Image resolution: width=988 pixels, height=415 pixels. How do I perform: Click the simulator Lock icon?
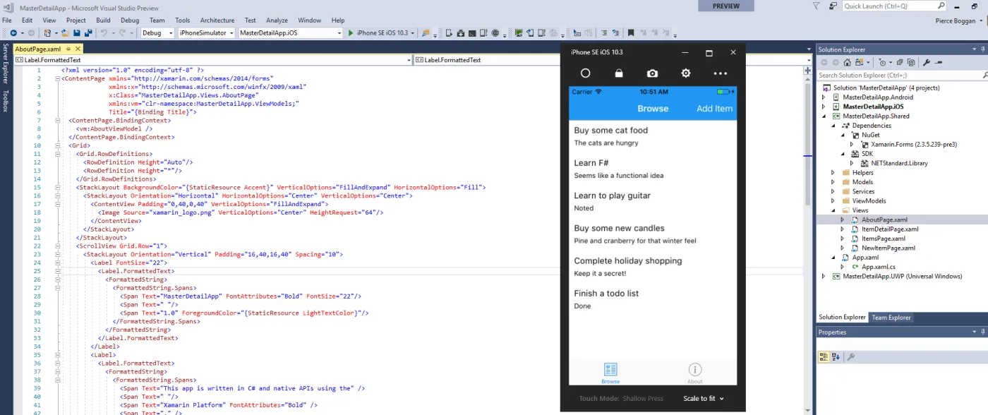click(x=619, y=73)
